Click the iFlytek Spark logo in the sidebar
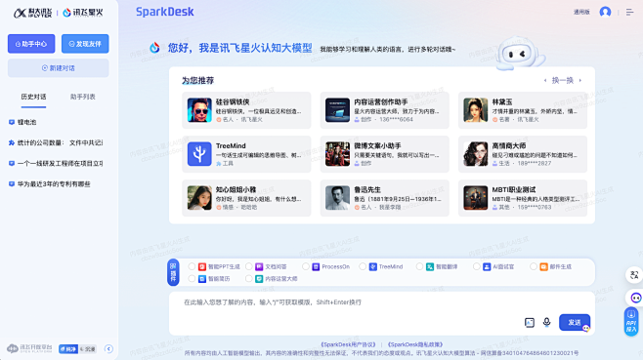Image resolution: width=643 pixels, height=360 pixels. coord(83,13)
